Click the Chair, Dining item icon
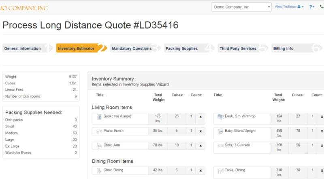Viewport: 324px width, 179px height. point(99,171)
